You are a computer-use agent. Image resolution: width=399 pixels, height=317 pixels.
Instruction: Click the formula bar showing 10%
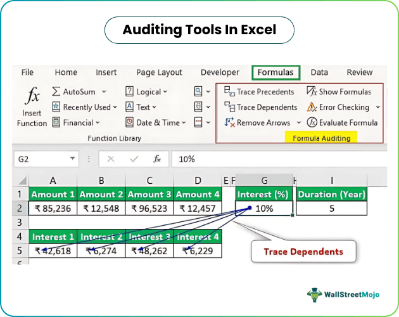[x=279, y=159]
